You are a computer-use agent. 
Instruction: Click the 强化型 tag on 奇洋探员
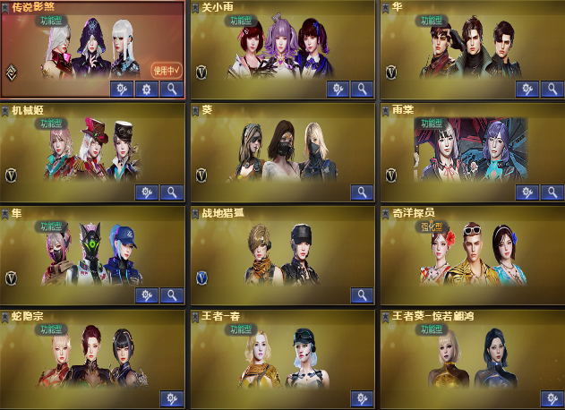coord(432,226)
